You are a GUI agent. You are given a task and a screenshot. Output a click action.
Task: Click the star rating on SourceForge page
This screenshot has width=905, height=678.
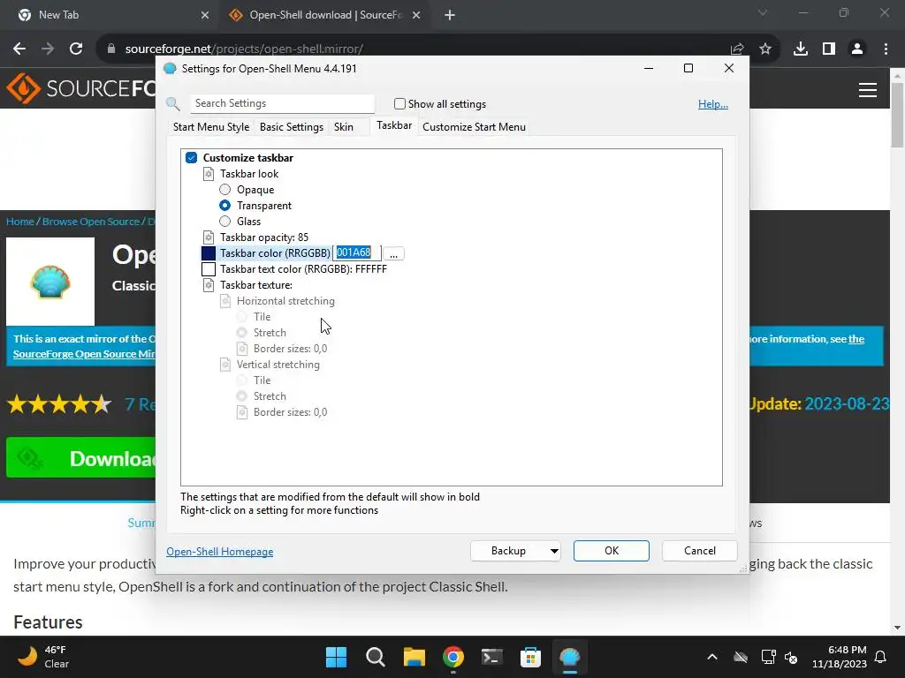(59, 404)
